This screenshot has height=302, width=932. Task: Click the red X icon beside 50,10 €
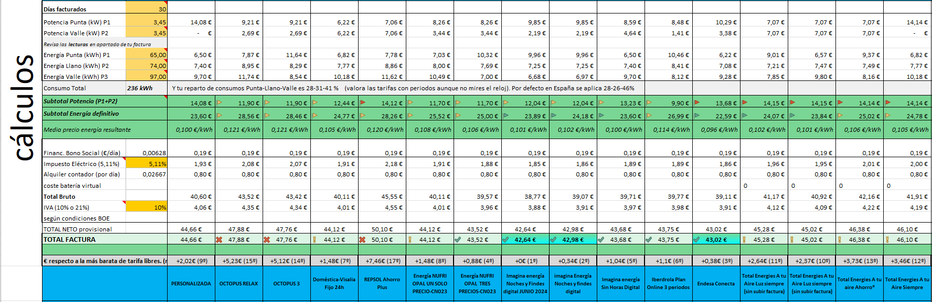pyautogui.click(x=362, y=240)
